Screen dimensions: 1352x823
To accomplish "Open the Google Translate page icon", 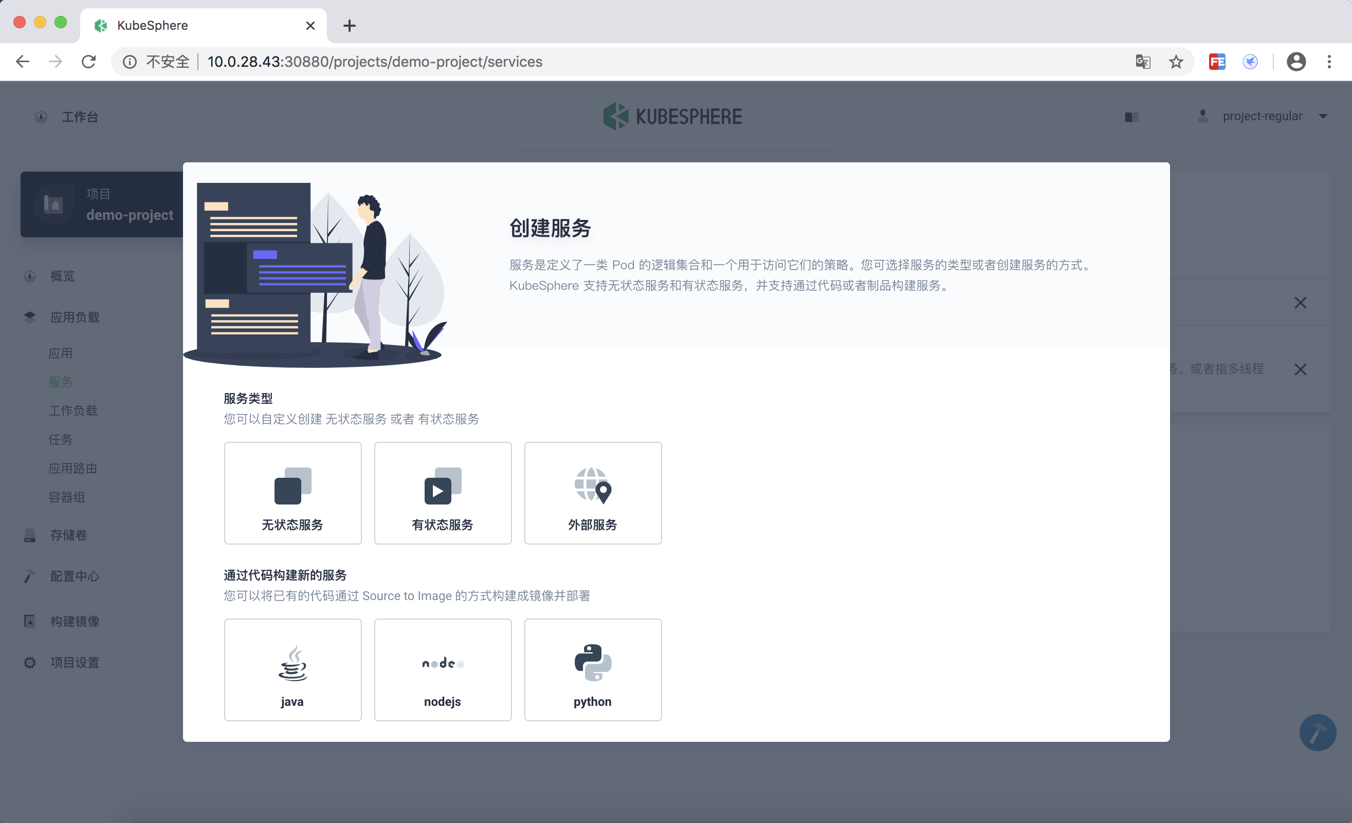I will [x=1143, y=62].
